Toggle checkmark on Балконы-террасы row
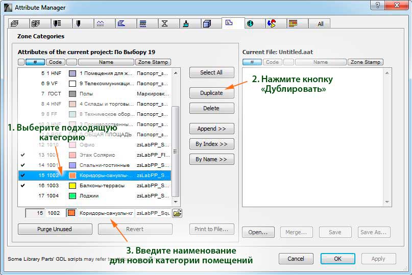412x275 pixels. 23,185
